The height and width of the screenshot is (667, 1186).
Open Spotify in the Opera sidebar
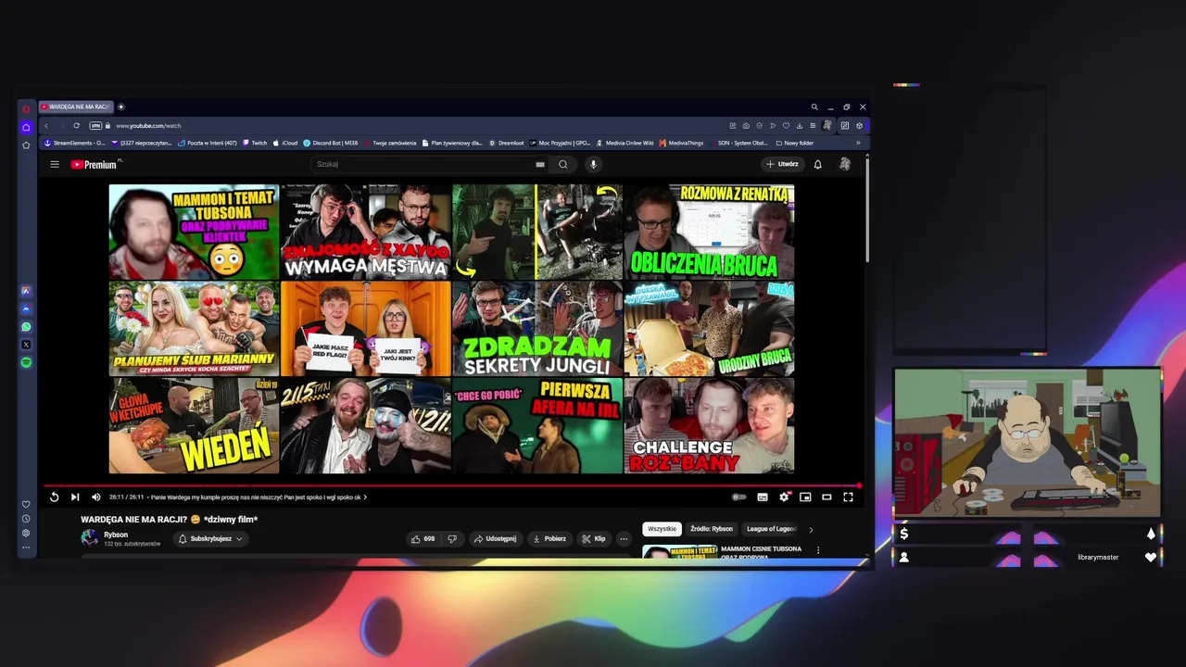[x=26, y=362]
